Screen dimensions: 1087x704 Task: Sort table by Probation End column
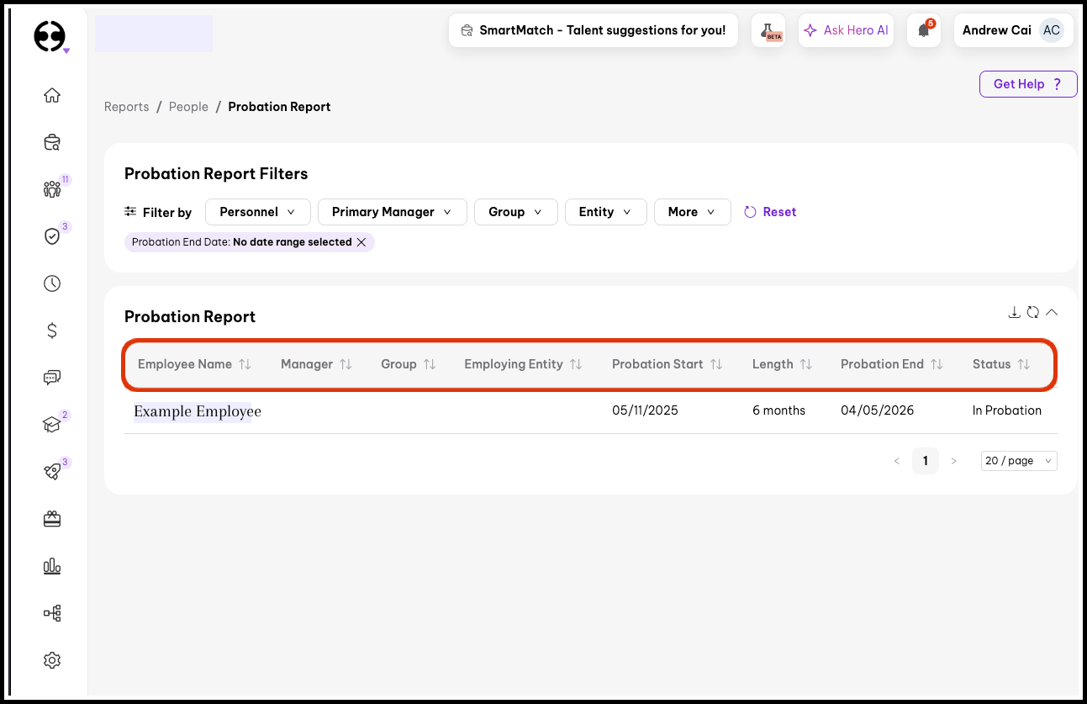coord(937,364)
